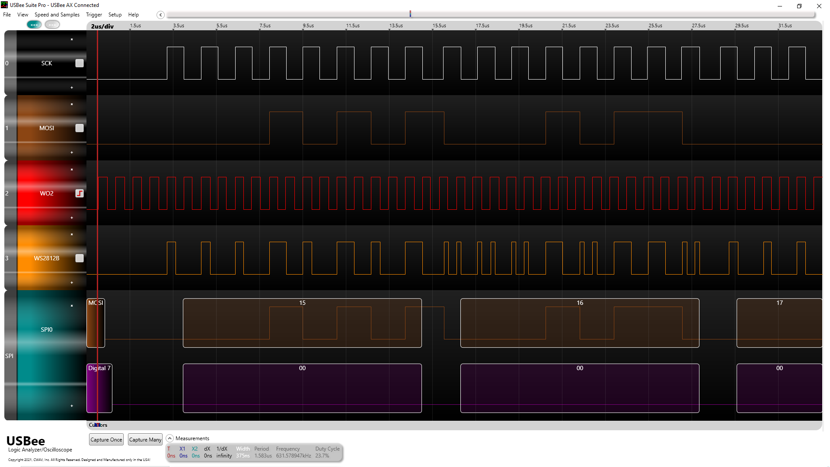
Task: Select the SPI0 decoder label
Action: (47, 329)
